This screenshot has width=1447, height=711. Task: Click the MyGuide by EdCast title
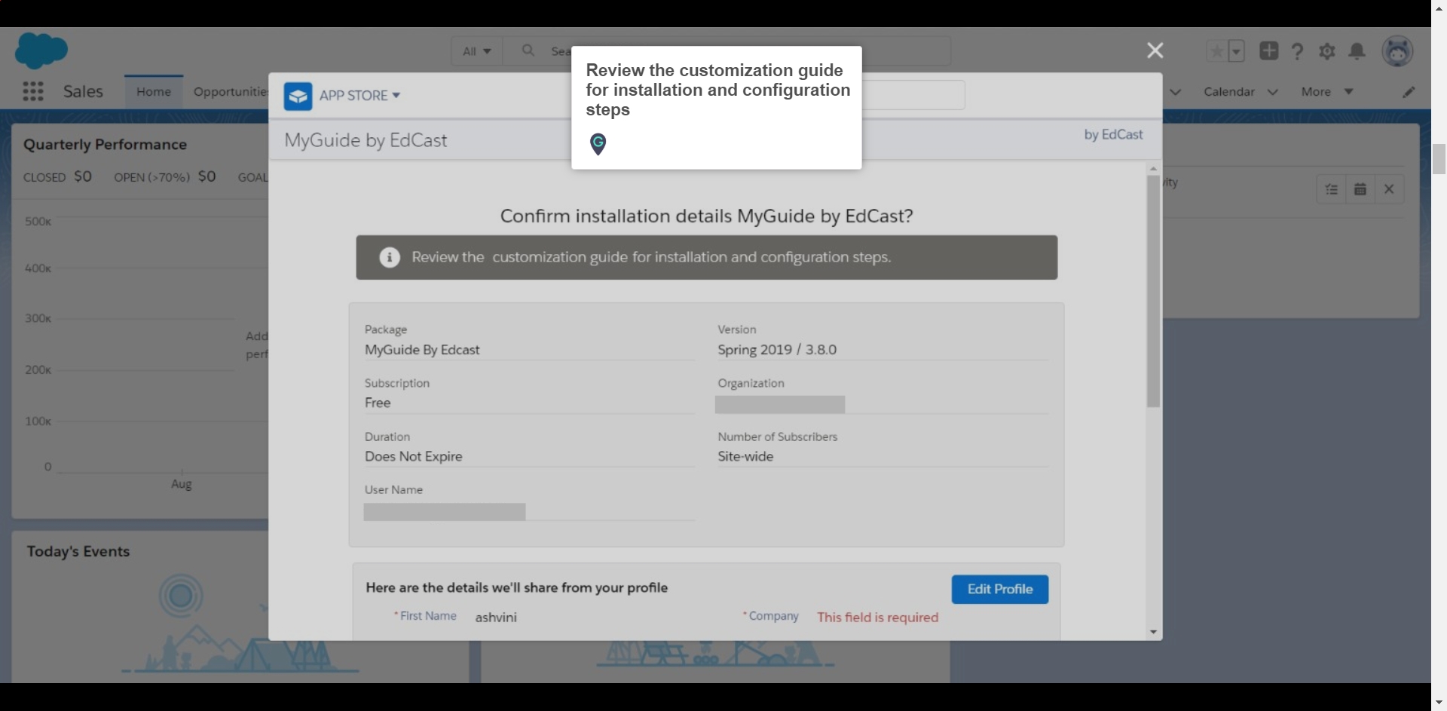click(x=366, y=140)
